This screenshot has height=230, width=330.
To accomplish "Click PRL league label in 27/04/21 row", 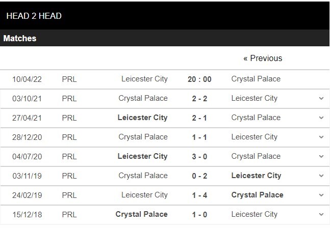I will pos(69,118).
